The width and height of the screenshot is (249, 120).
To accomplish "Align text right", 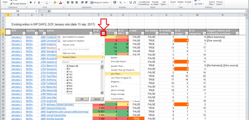I will pyautogui.click(x=77, y=2).
